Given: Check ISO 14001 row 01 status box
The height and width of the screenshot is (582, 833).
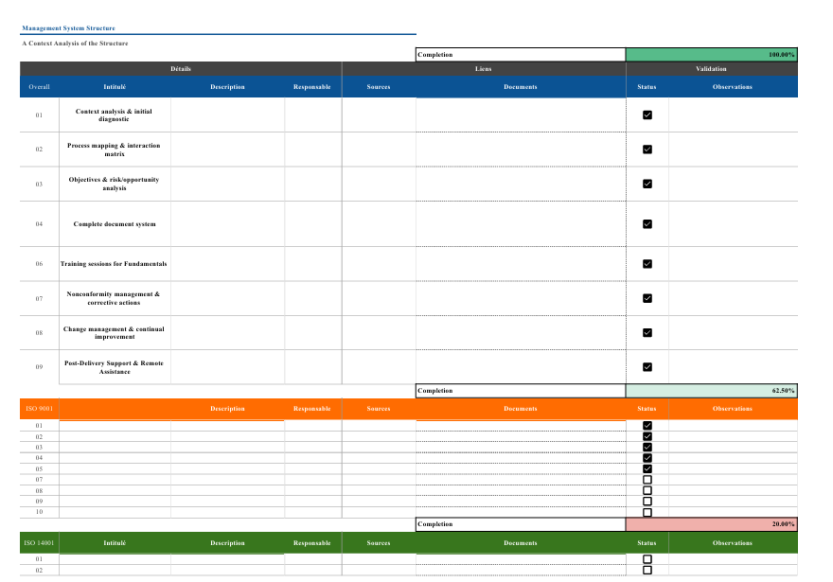Looking at the screenshot, I should coord(647,559).
